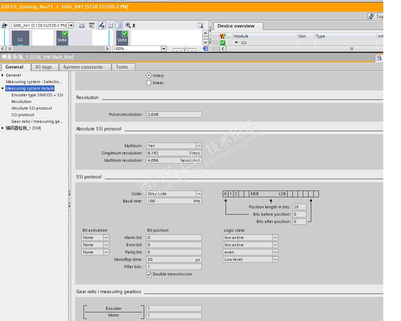Expand the General tree node
The height and width of the screenshot is (321, 401).
(3, 75)
